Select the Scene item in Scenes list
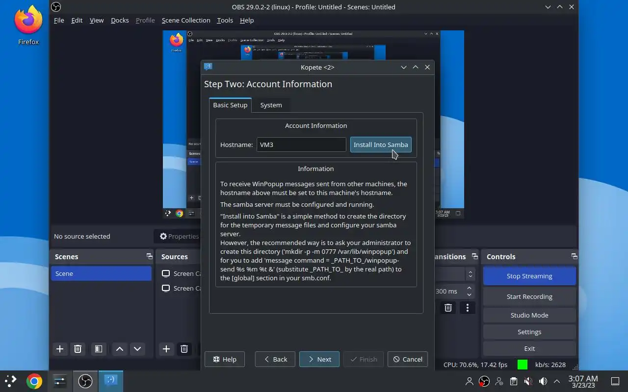628x392 pixels. click(101, 273)
